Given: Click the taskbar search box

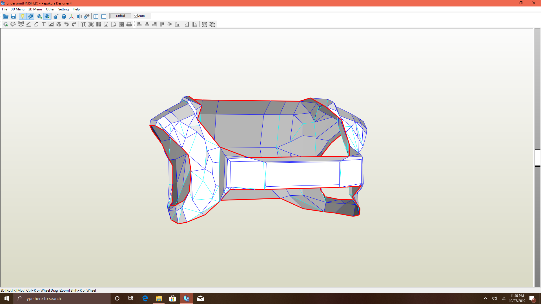Looking at the screenshot, I should point(62,298).
